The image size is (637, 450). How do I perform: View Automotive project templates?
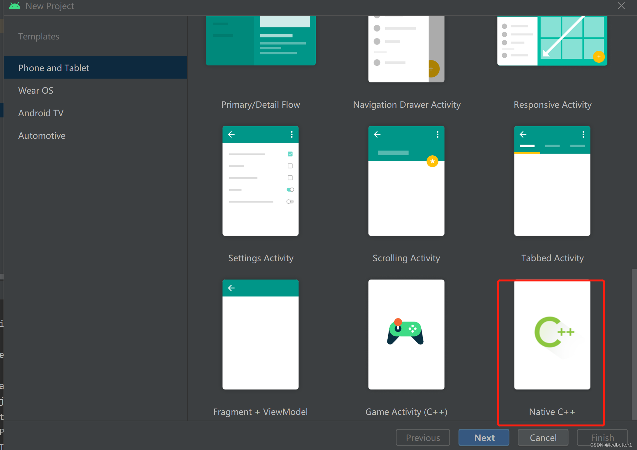(x=42, y=135)
